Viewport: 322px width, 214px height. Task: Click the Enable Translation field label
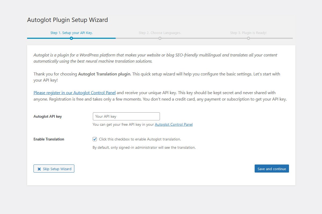point(49,139)
